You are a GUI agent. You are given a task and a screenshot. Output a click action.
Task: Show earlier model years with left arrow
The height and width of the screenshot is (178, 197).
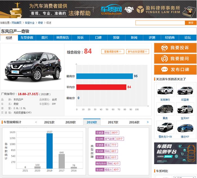tap(36, 122)
